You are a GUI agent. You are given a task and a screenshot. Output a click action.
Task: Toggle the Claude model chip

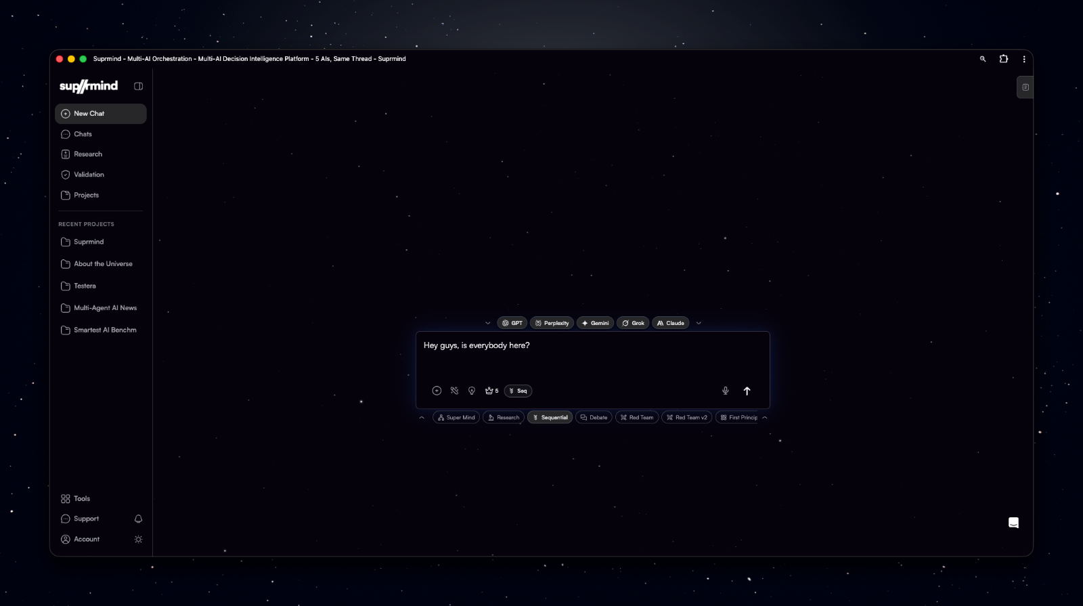670,323
